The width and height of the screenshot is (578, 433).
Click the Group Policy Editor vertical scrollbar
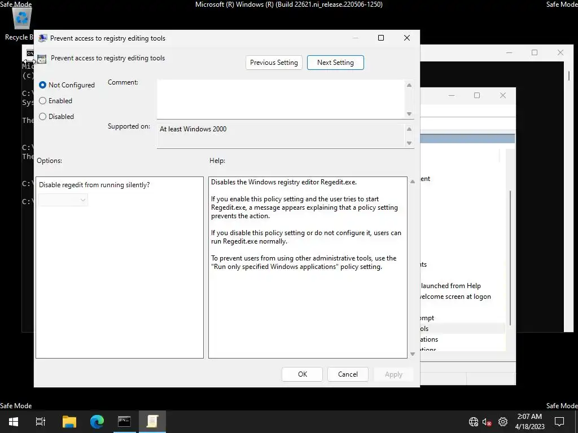[x=510, y=258]
